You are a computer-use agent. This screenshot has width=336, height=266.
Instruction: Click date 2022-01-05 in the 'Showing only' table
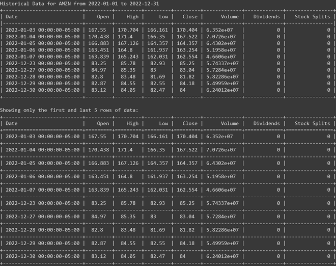coord(43,163)
